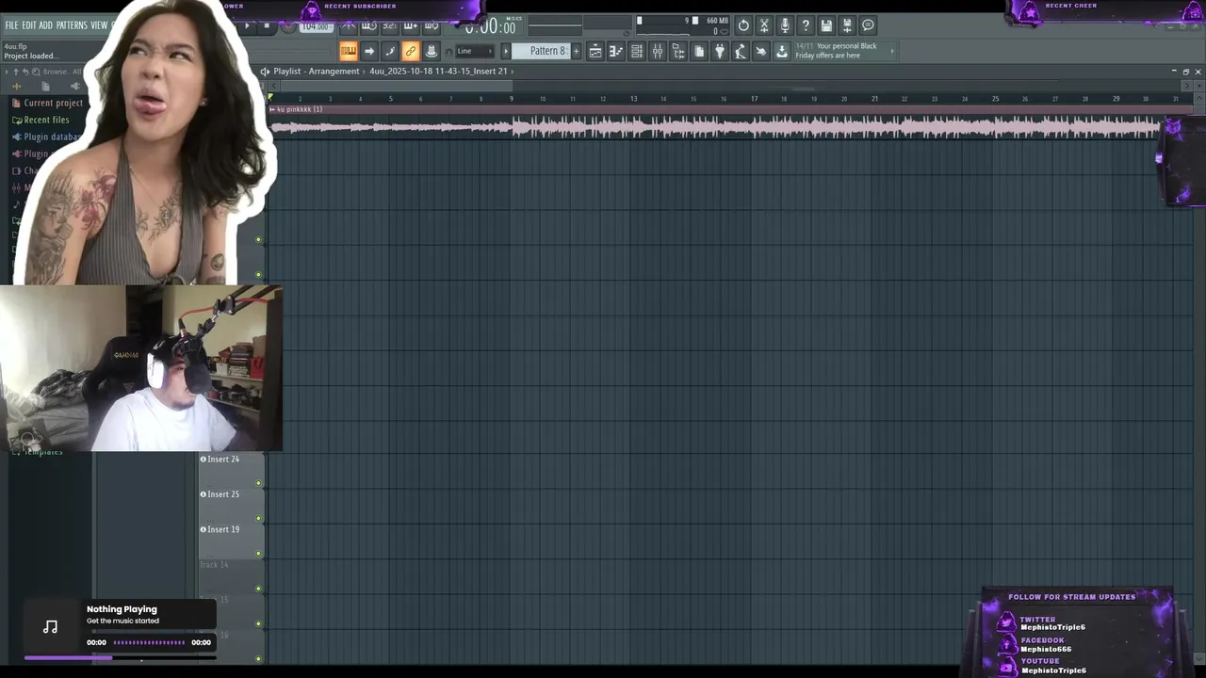This screenshot has width=1206, height=678.
Task: Expand Plugin database in browser
Action: pos(49,137)
